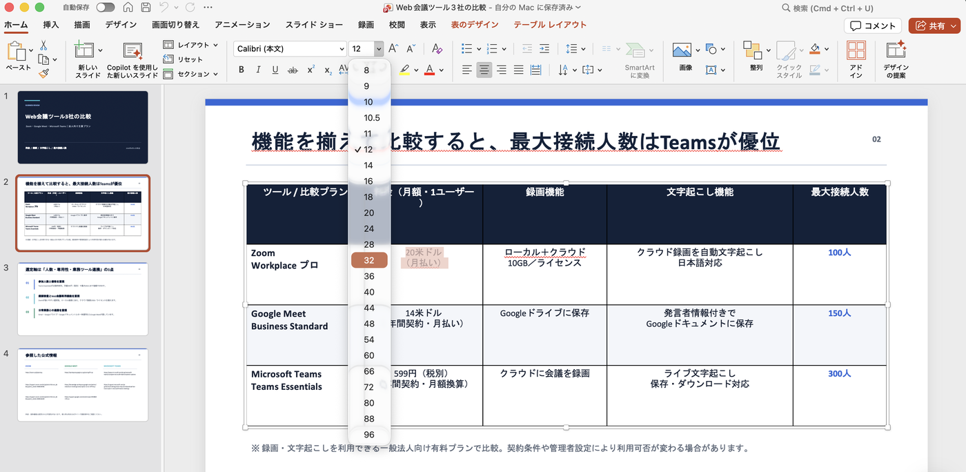Clear all formatting with eraser icon

pyautogui.click(x=437, y=48)
